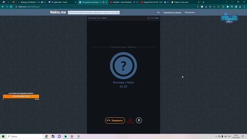The image size is (247, 139).
Task: Open the Голосовой чат рулетка link
Action: point(172,12)
